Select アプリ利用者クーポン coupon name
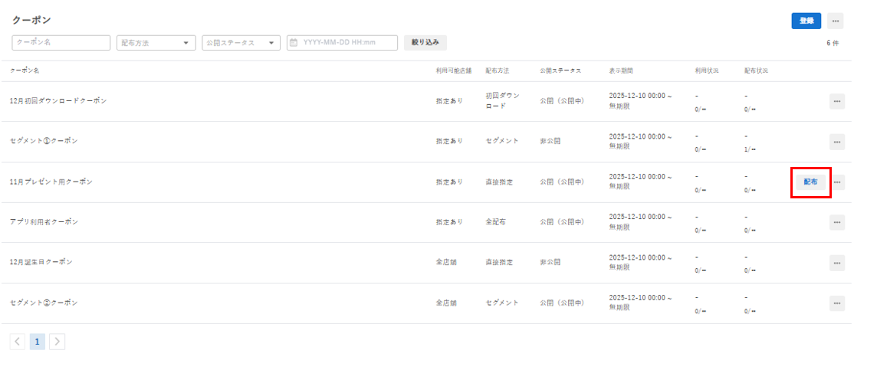 click(44, 222)
